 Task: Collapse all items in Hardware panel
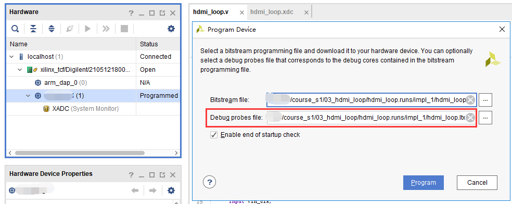[33, 29]
